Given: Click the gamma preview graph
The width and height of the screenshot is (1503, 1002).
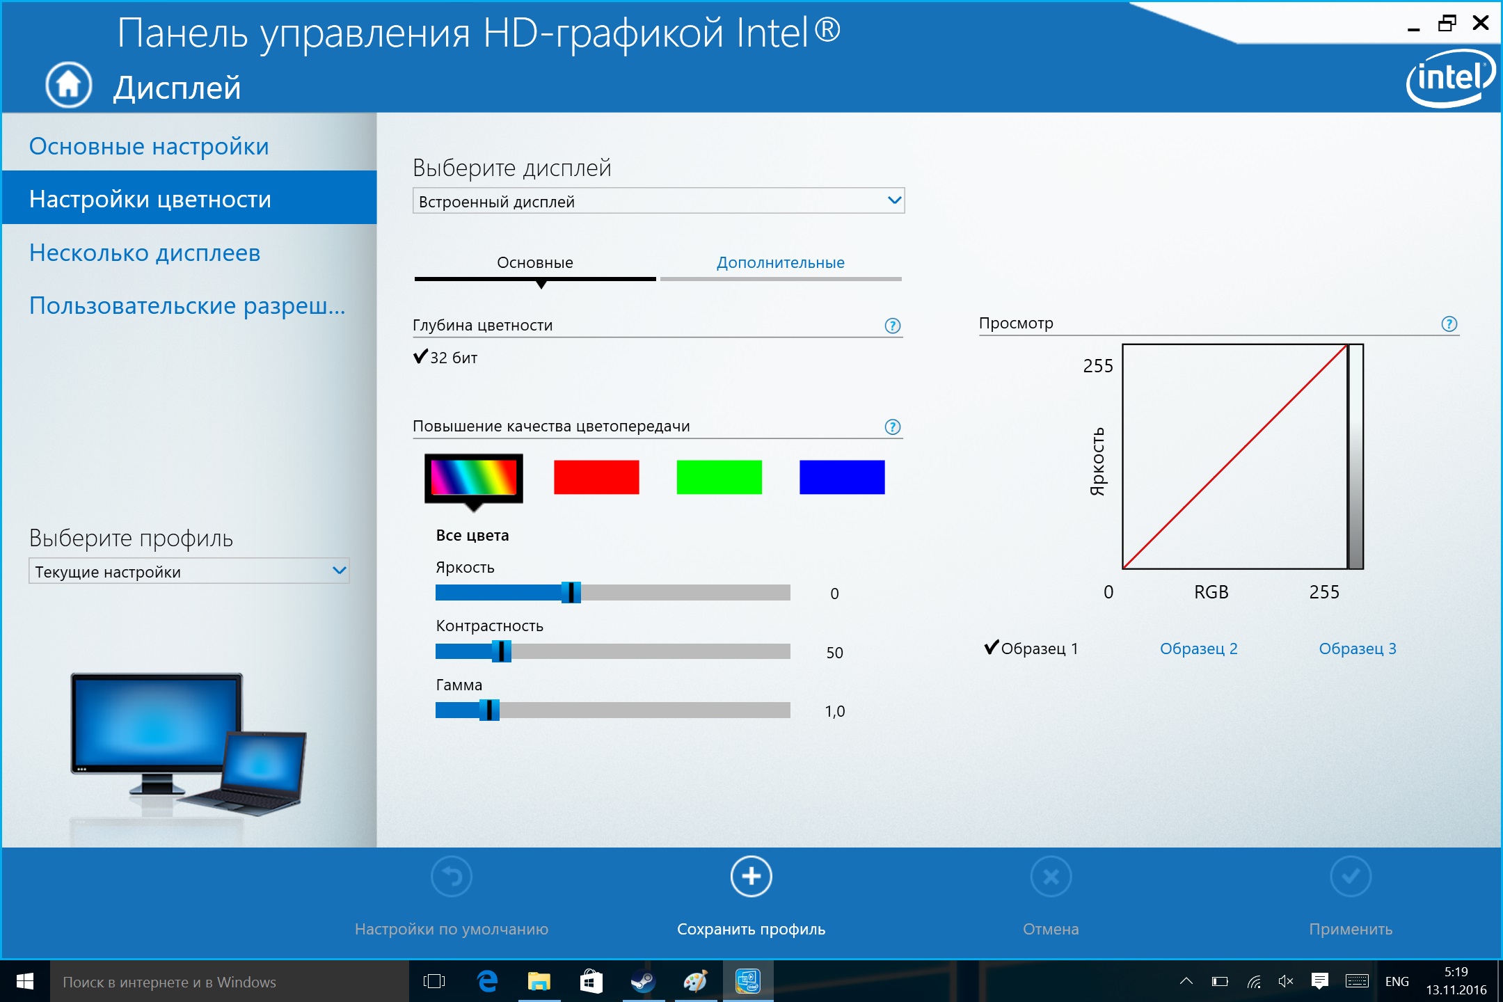Looking at the screenshot, I should pyautogui.click(x=1242, y=456).
